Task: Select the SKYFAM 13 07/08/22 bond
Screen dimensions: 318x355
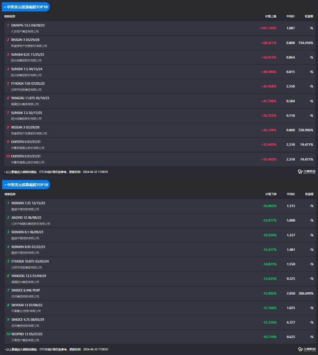Action: click(27, 305)
